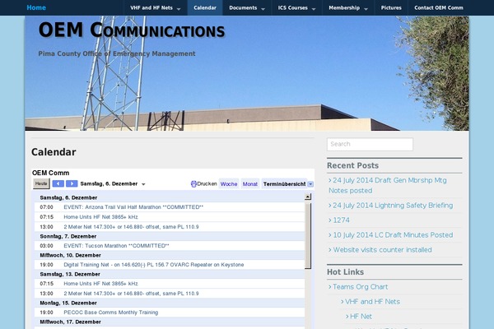Click the OEM Communications site title

click(132, 30)
